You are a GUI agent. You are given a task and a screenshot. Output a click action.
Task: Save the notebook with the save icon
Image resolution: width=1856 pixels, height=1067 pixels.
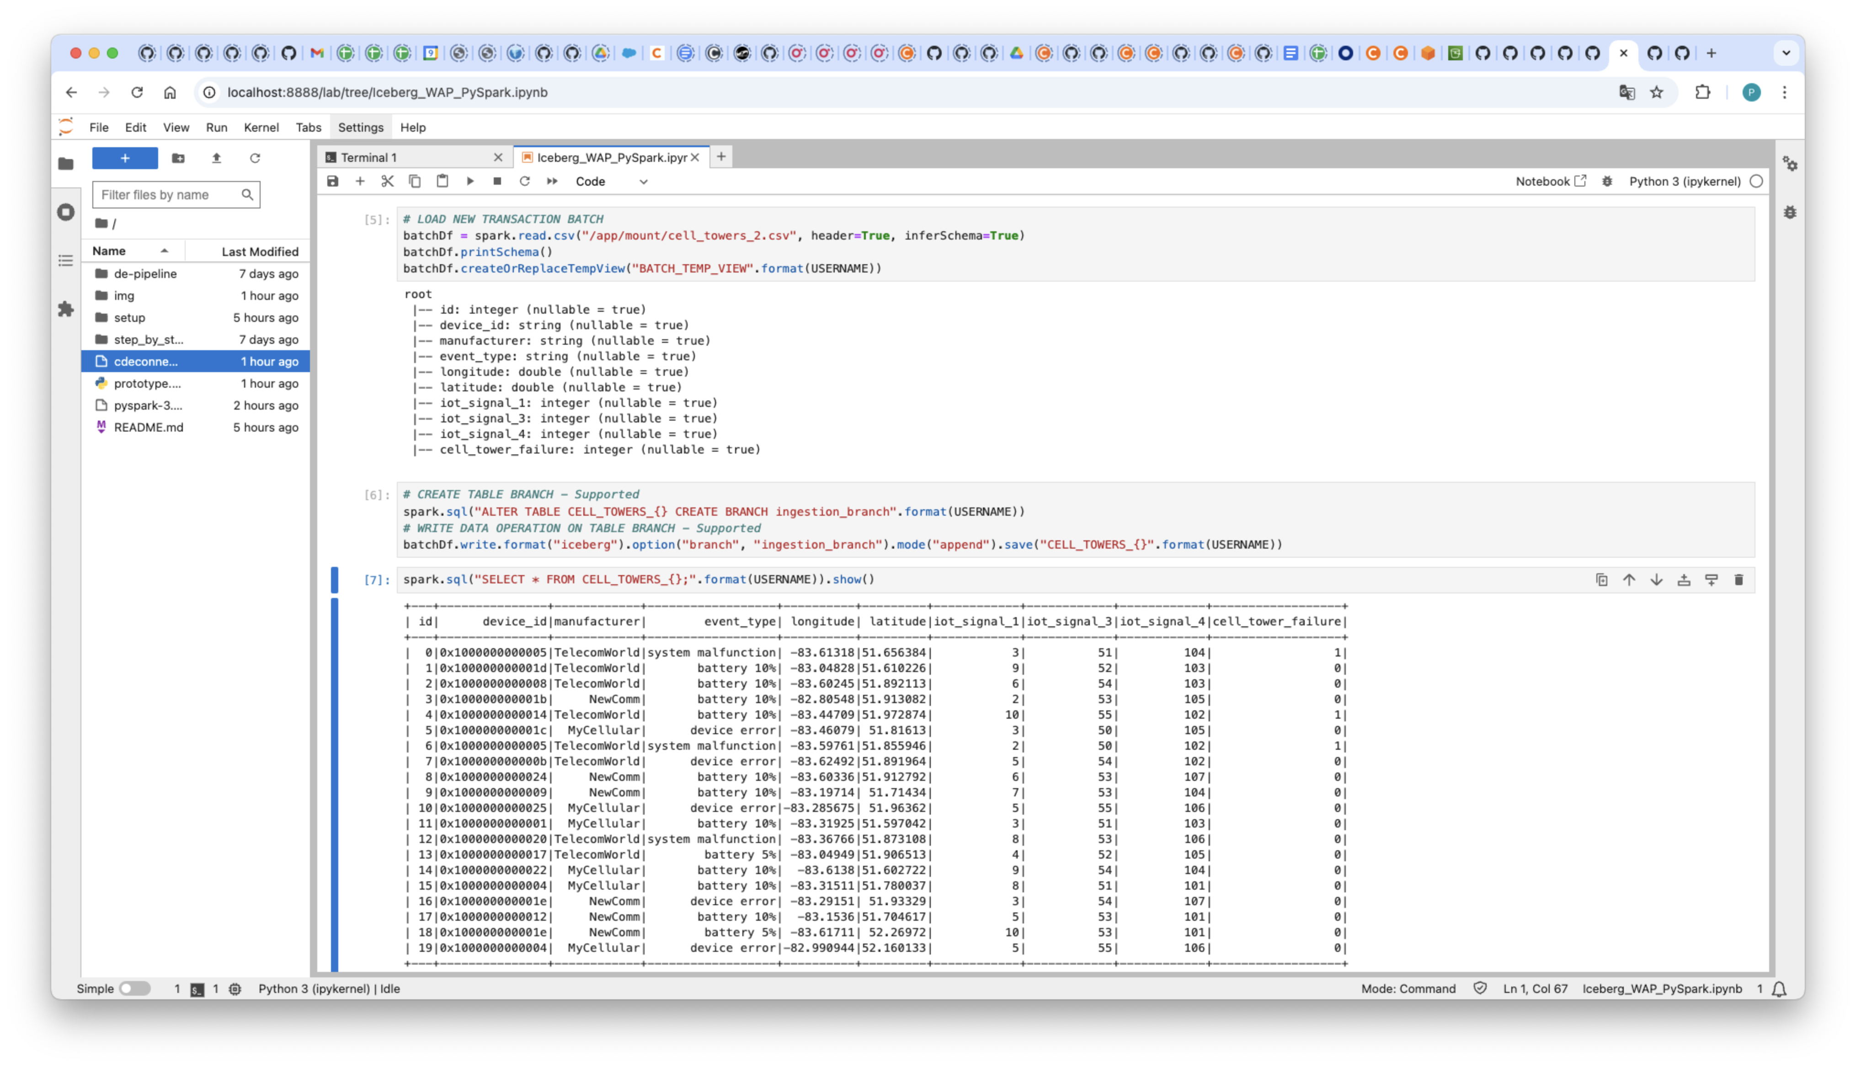tap(333, 181)
